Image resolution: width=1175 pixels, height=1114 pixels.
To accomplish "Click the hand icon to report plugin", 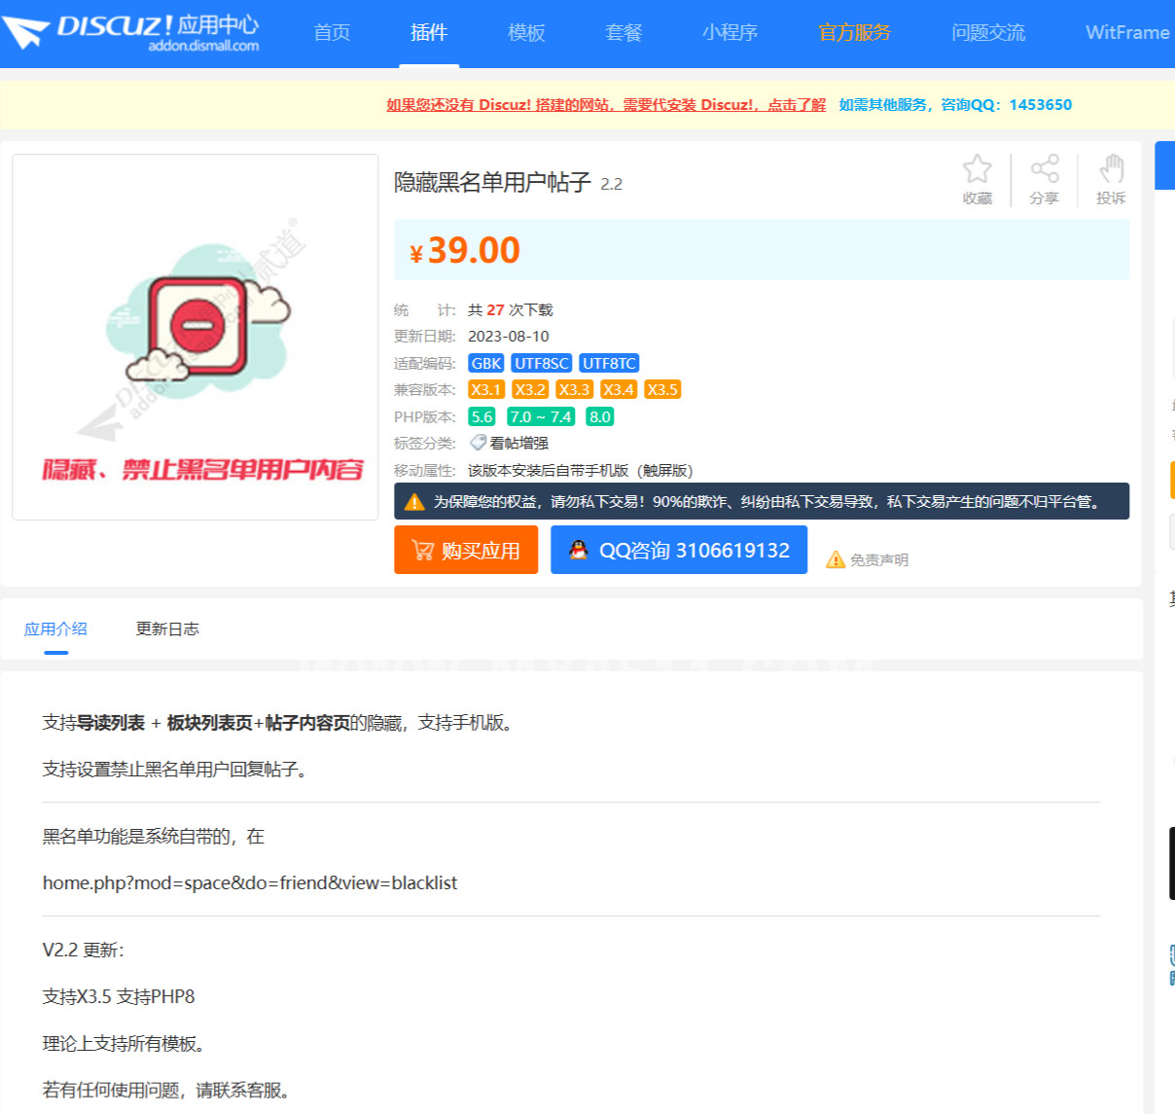I will coord(1111,169).
